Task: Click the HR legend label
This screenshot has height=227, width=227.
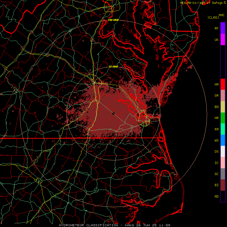Action: [x=217, y=118]
